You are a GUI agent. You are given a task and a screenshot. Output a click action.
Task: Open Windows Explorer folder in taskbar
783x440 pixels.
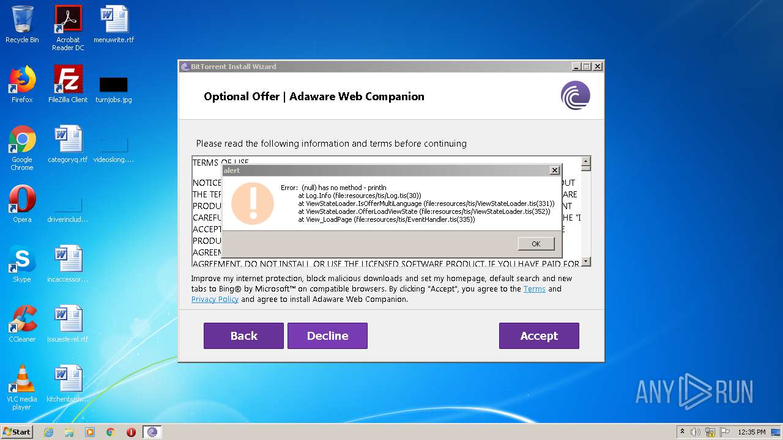coord(69,432)
